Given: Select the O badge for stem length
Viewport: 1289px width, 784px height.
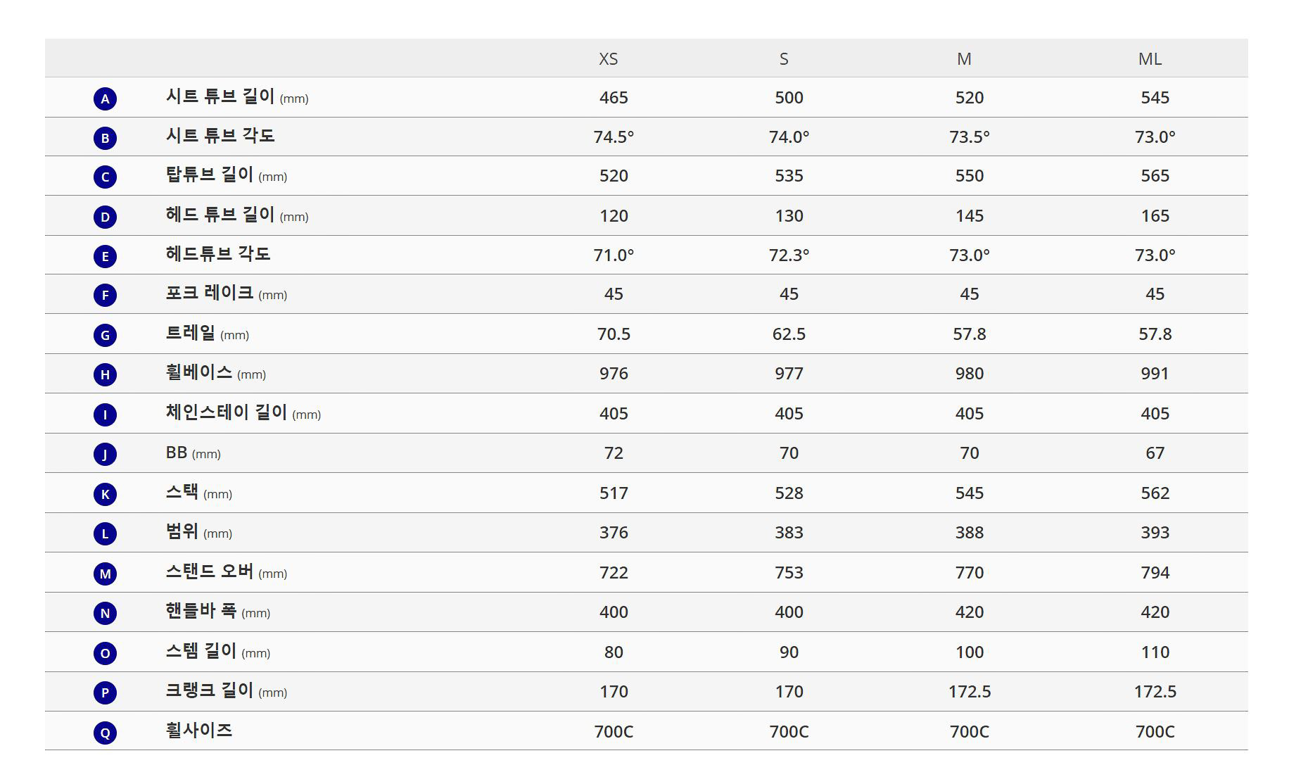Looking at the screenshot, I should coord(105,653).
